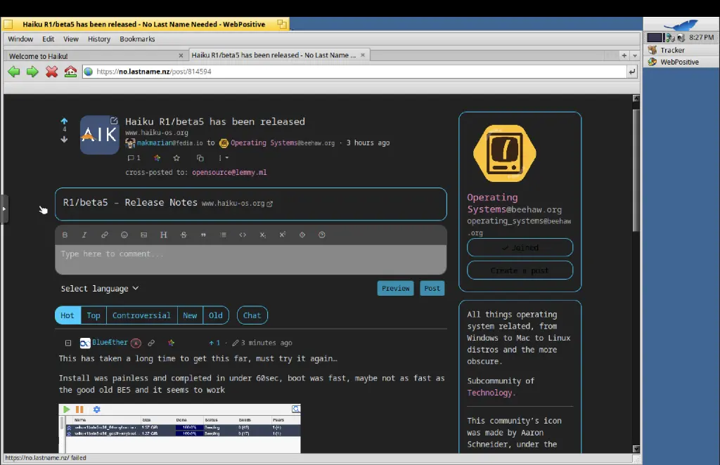Upload an image to the comment
Viewport: 720px width, 465px height.
click(x=143, y=235)
